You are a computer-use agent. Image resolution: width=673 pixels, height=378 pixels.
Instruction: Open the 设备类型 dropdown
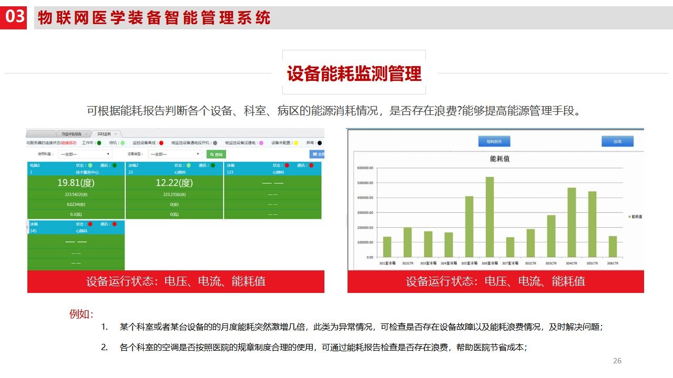(x=175, y=154)
